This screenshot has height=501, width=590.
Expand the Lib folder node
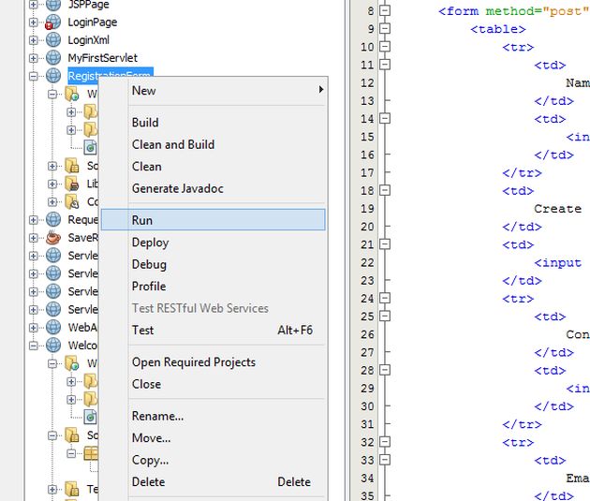(x=52, y=184)
